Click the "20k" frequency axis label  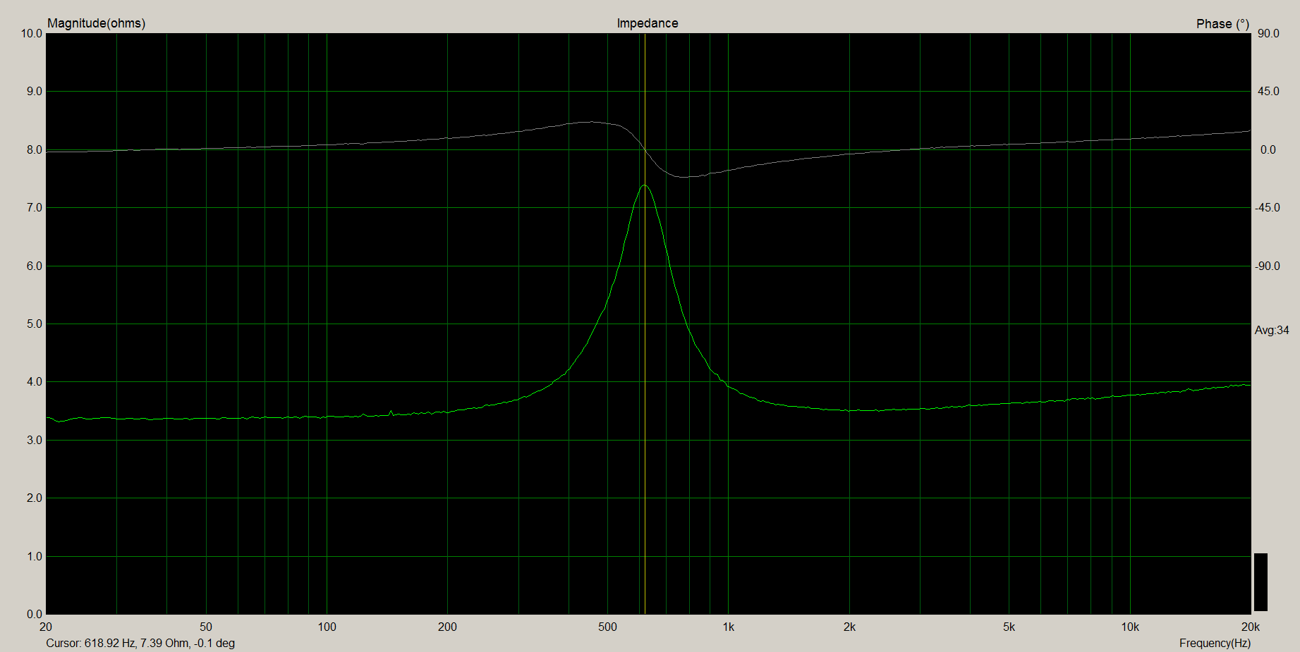[1251, 627]
